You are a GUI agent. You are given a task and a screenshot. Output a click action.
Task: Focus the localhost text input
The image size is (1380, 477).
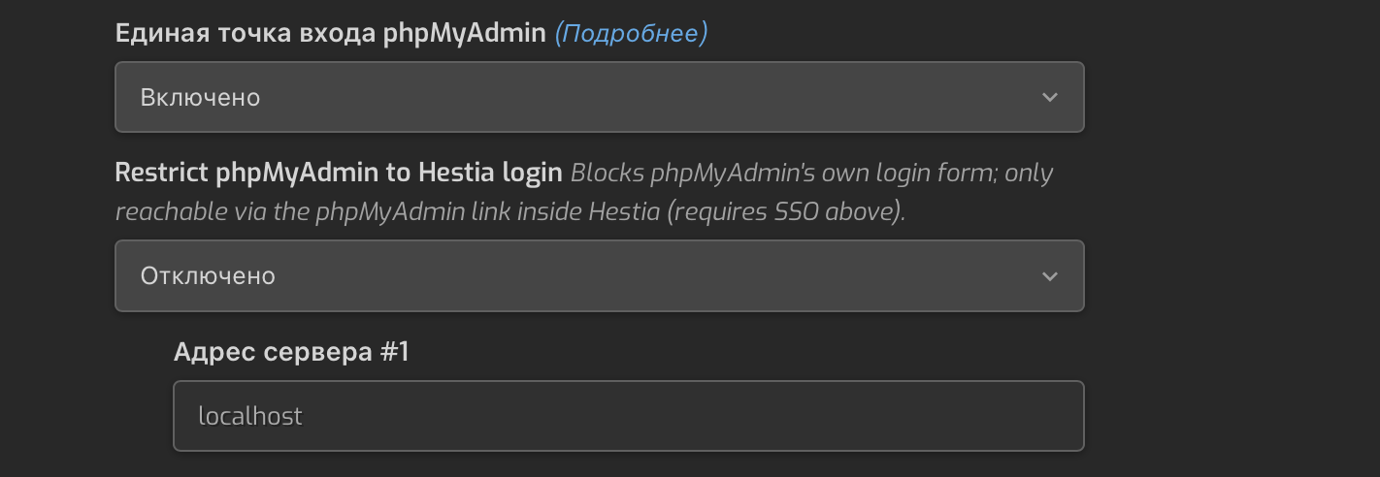tap(629, 416)
